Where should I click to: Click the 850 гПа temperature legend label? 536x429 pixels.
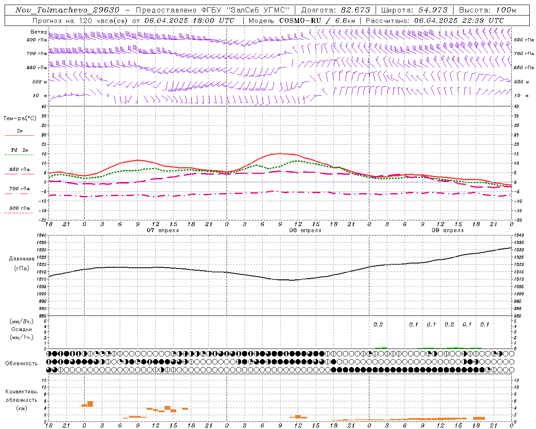click(x=20, y=170)
